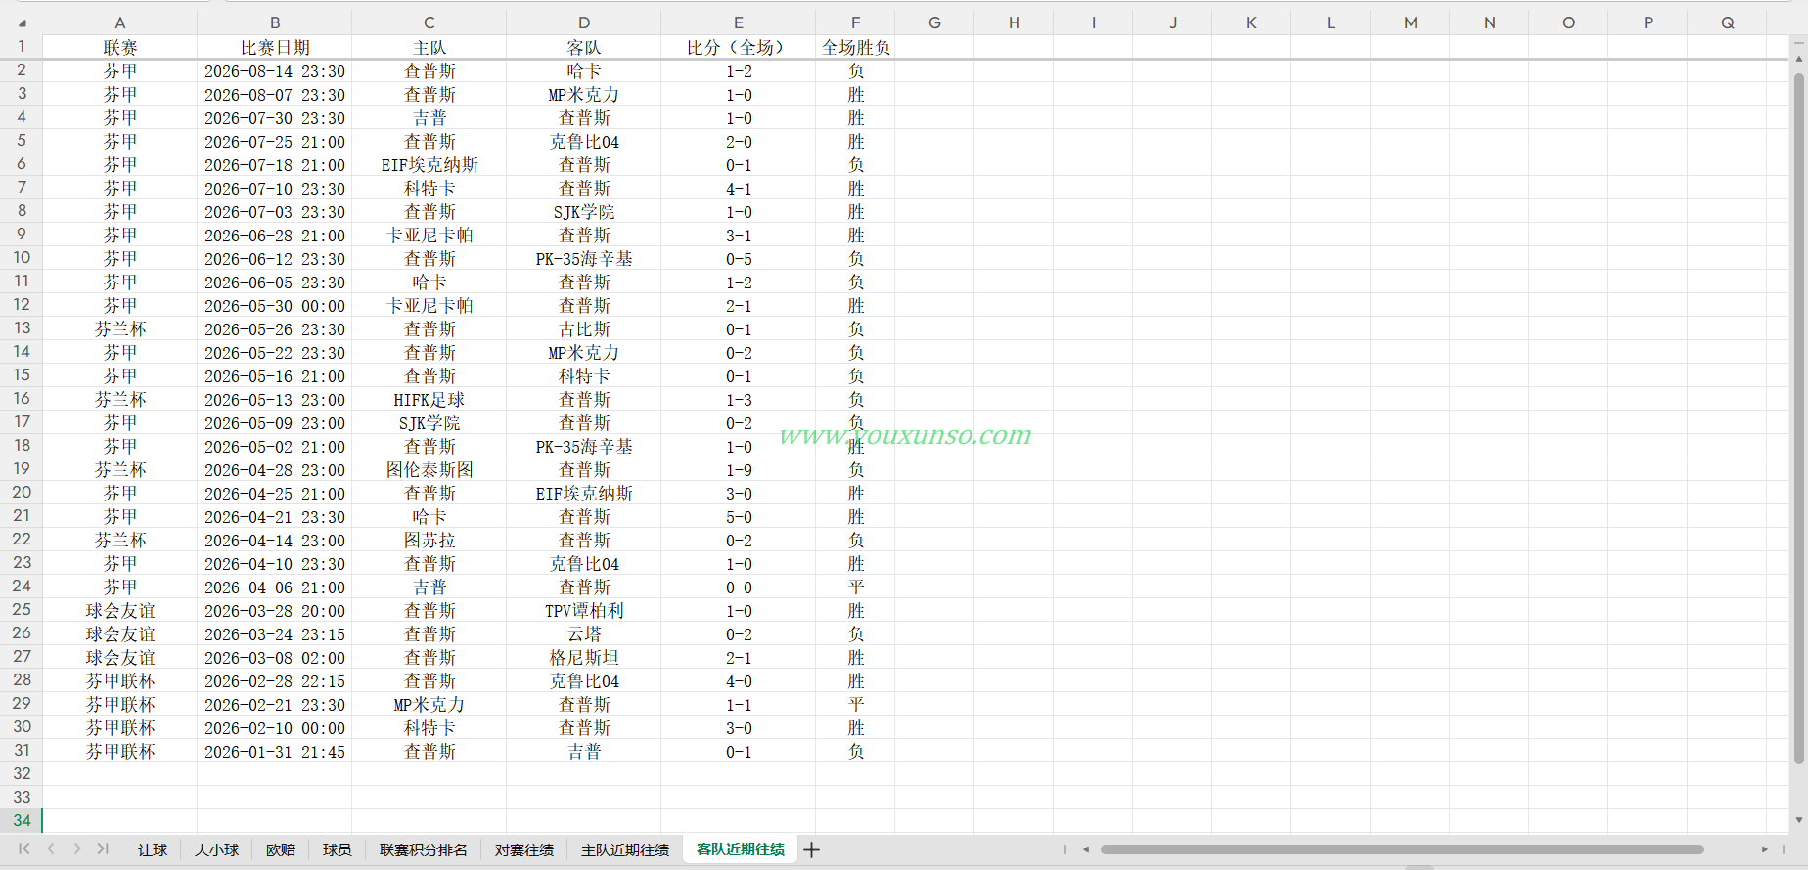Viewport: 1808px width, 870px height.
Task: Select score cell 0-5
Action: point(739,259)
